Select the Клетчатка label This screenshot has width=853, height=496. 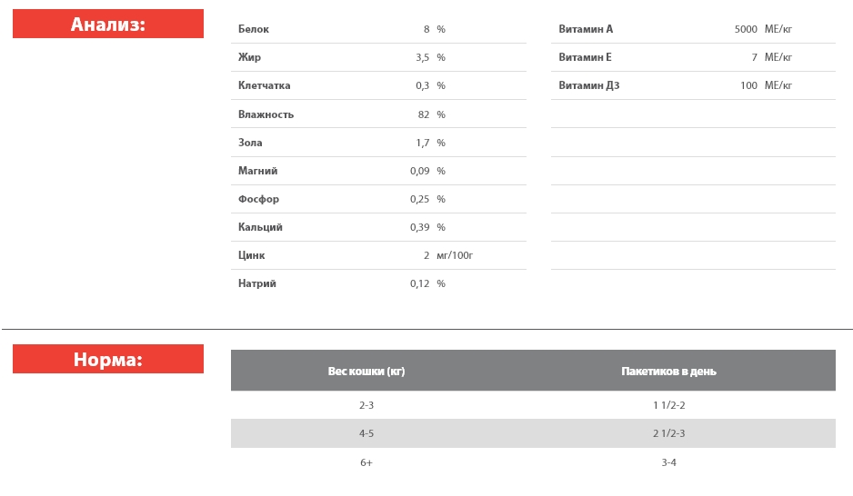[x=264, y=85]
